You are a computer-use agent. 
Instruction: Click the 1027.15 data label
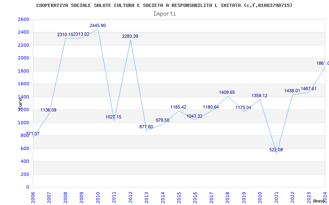[x=114, y=117]
